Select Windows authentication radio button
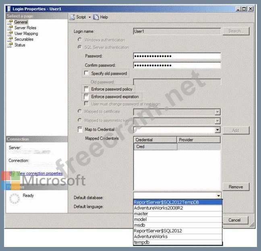The height and width of the screenshot is (251, 261). click(x=80, y=40)
